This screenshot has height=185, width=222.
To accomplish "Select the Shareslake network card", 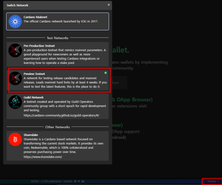I will click(58, 146).
